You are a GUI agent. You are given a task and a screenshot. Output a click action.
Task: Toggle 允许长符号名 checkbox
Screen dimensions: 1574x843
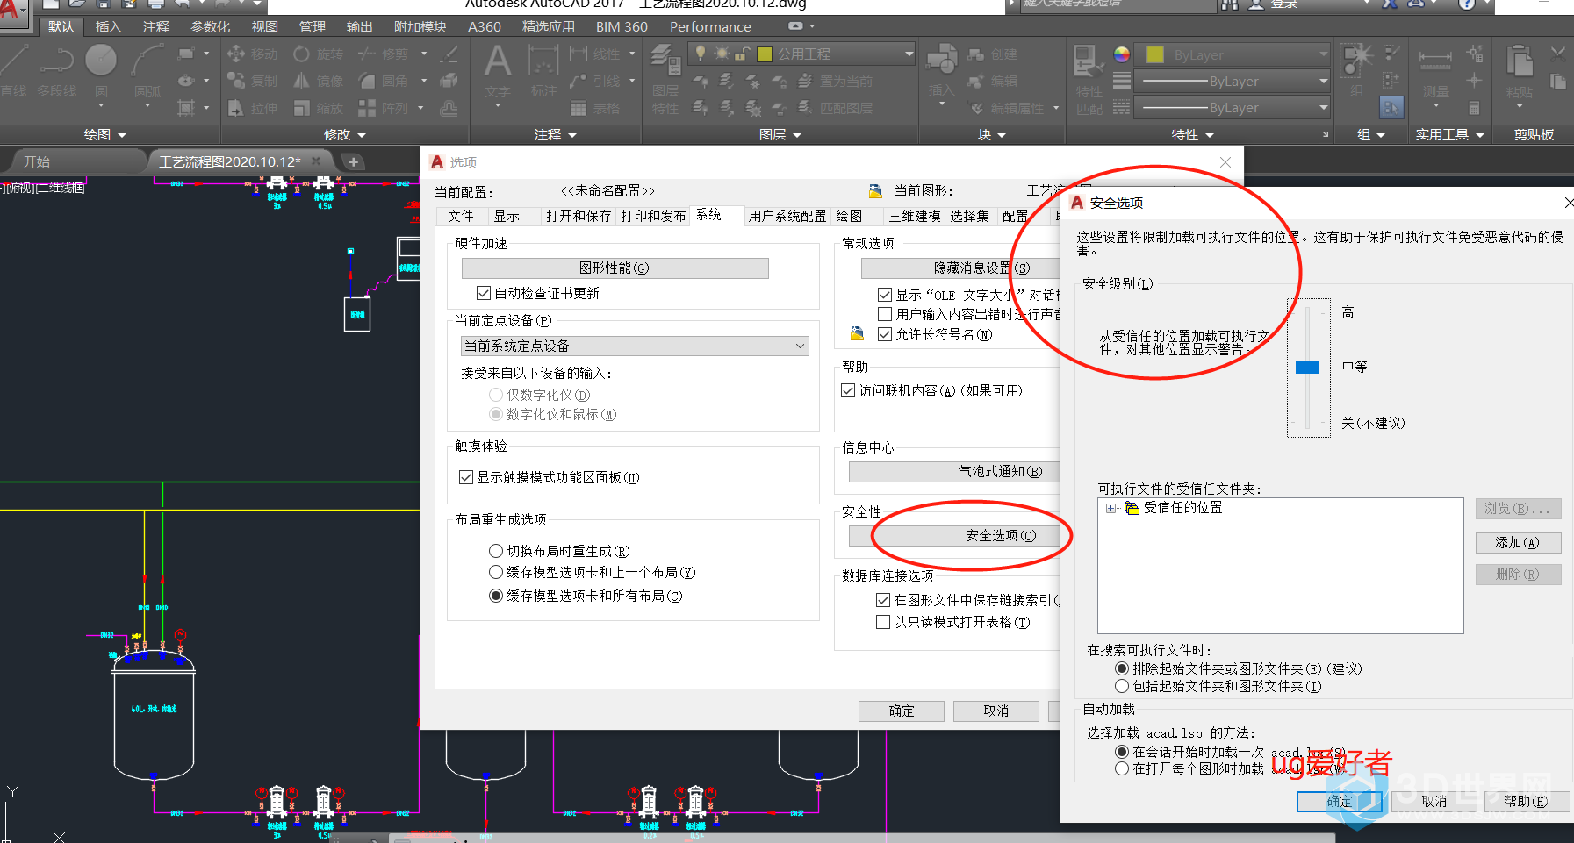tap(885, 334)
